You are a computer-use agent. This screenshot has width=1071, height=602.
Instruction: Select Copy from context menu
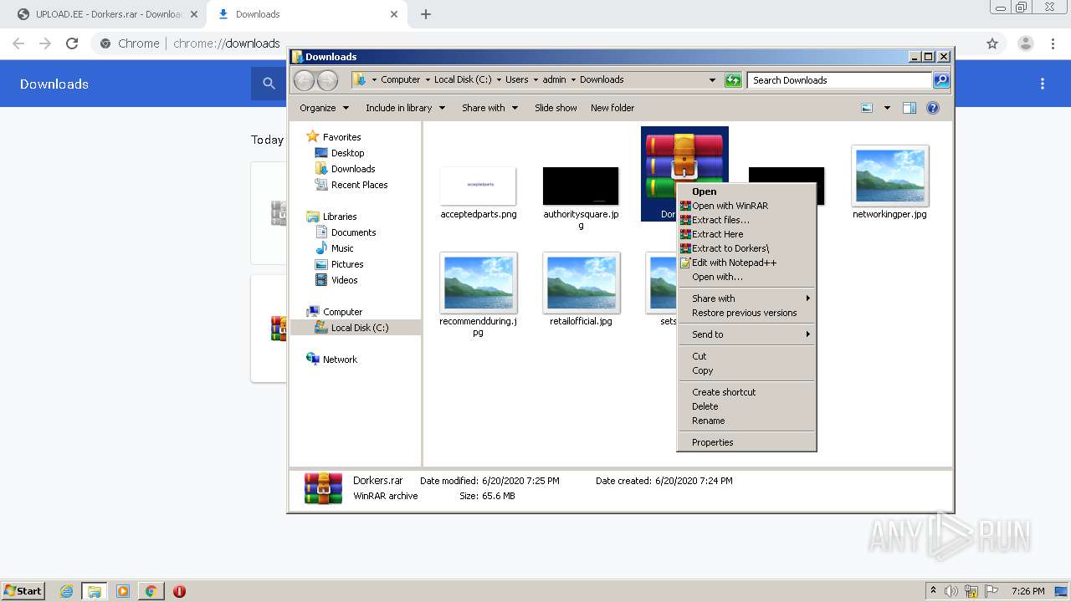click(x=702, y=370)
